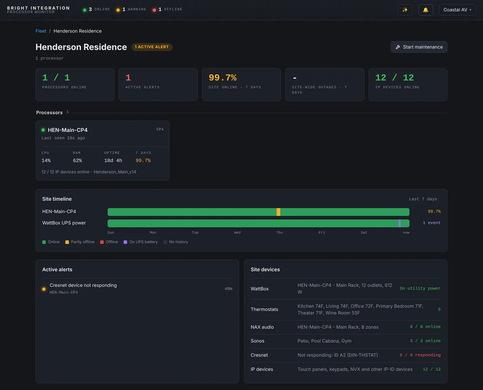
Task: Click the 8 / 8 online status
Action: [x=425, y=327]
